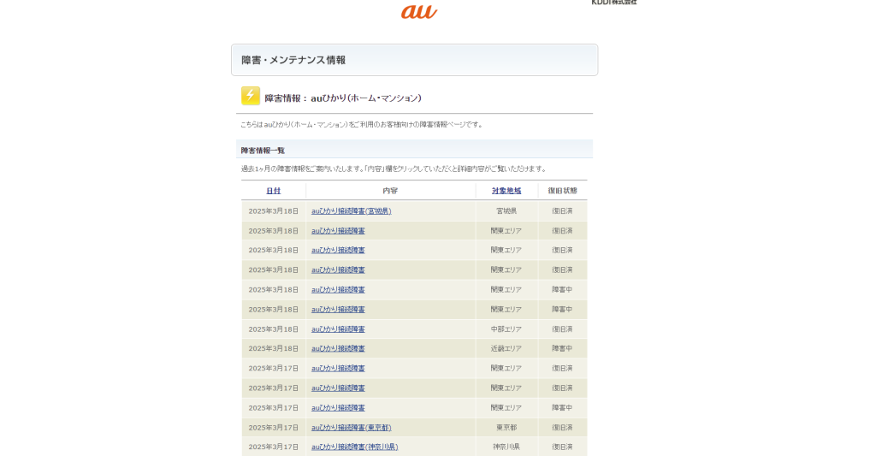Click the au logo at the top
876x456 pixels.
(x=419, y=11)
